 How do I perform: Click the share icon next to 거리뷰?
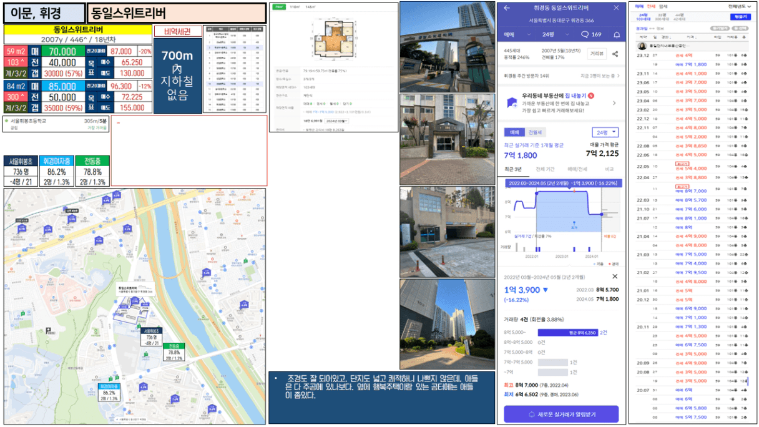click(x=615, y=54)
